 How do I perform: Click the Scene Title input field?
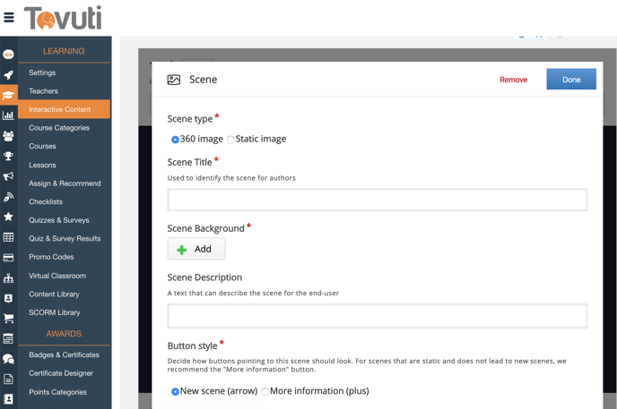[x=377, y=199]
